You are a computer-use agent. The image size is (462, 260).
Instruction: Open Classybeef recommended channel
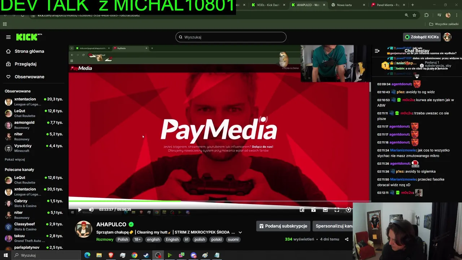pos(34,226)
